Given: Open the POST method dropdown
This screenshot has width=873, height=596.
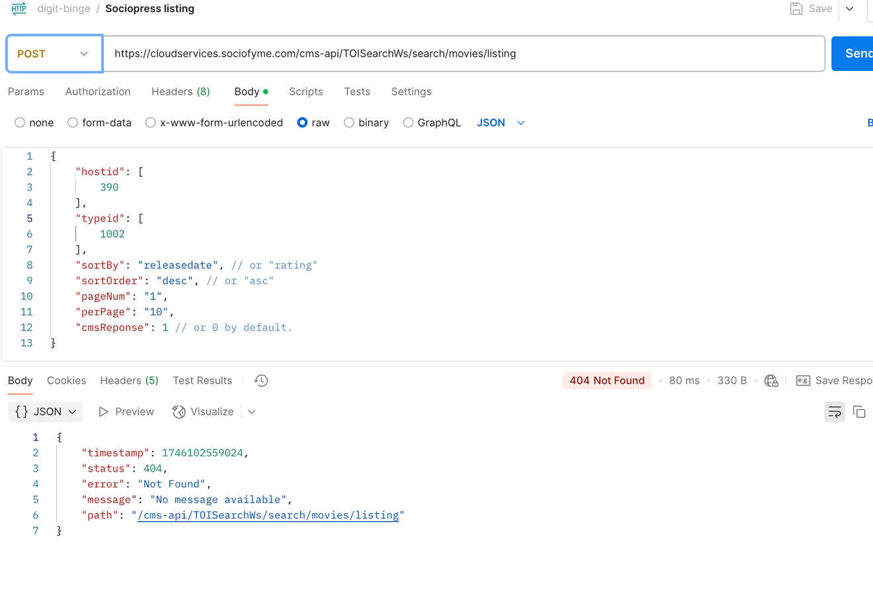Looking at the screenshot, I should coord(54,54).
